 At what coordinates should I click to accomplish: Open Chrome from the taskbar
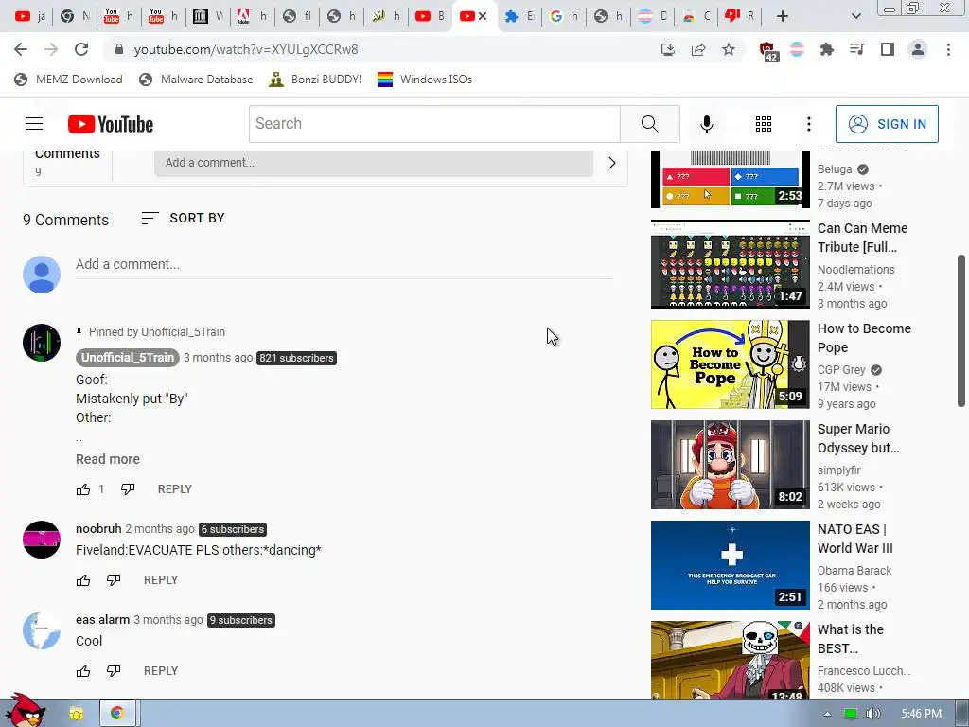[x=116, y=714]
